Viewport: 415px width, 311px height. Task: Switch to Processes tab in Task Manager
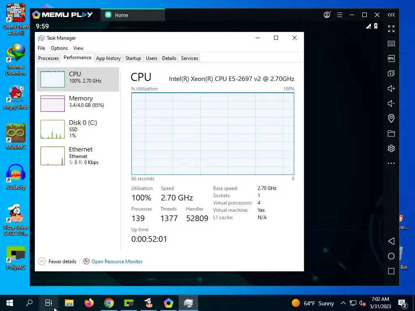click(49, 58)
